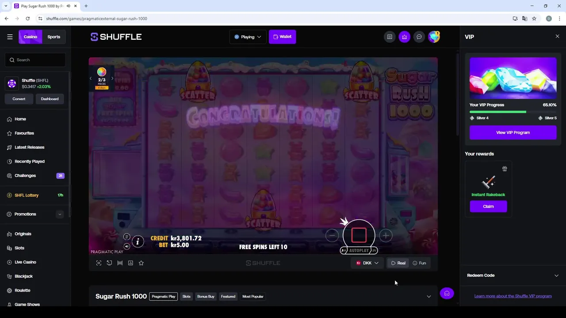
Task: Open Recently Played in sidebar
Action: [x=29, y=161]
